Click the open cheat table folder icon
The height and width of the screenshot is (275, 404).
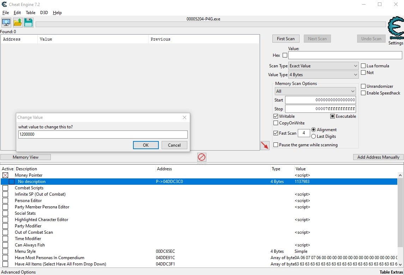pyautogui.click(x=18, y=23)
